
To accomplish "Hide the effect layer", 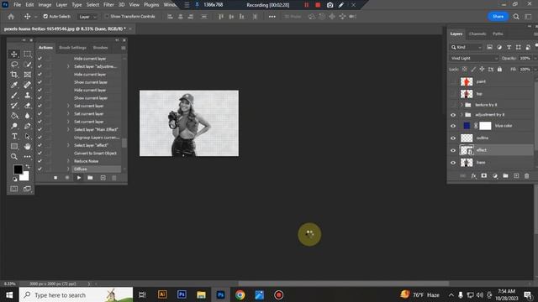I will pyautogui.click(x=453, y=150).
